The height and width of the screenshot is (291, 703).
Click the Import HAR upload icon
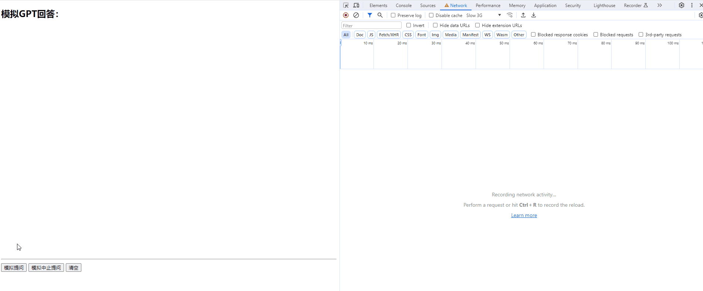(523, 15)
